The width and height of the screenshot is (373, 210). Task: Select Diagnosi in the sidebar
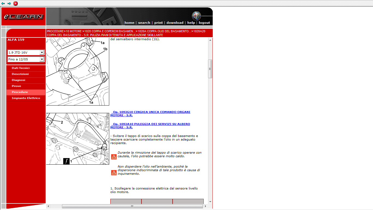[19, 80]
